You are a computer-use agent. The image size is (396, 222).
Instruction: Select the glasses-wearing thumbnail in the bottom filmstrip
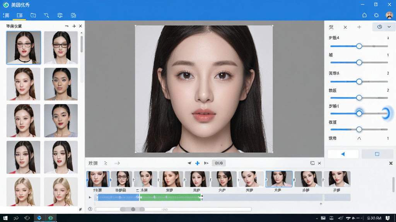click(121, 179)
